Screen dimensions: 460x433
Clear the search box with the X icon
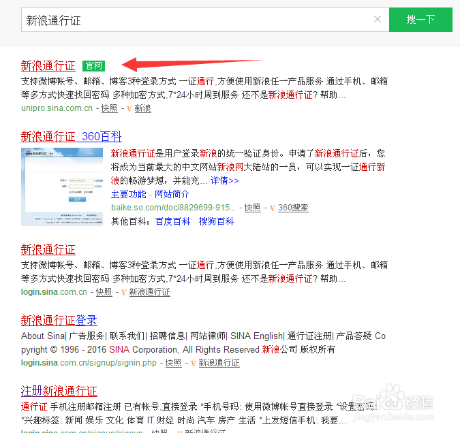pyautogui.click(x=378, y=19)
